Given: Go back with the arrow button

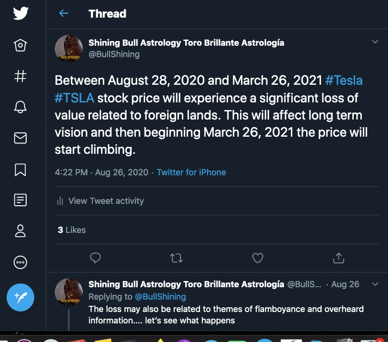Looking at the screenshot, I should click(x=63, y=13).
